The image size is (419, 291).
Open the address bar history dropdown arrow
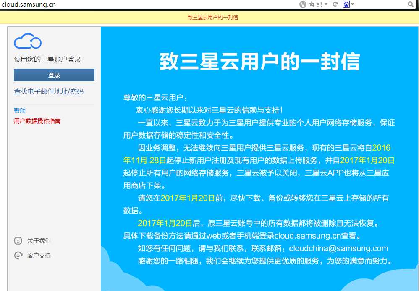pyautogui.click(x=326, y=4)
